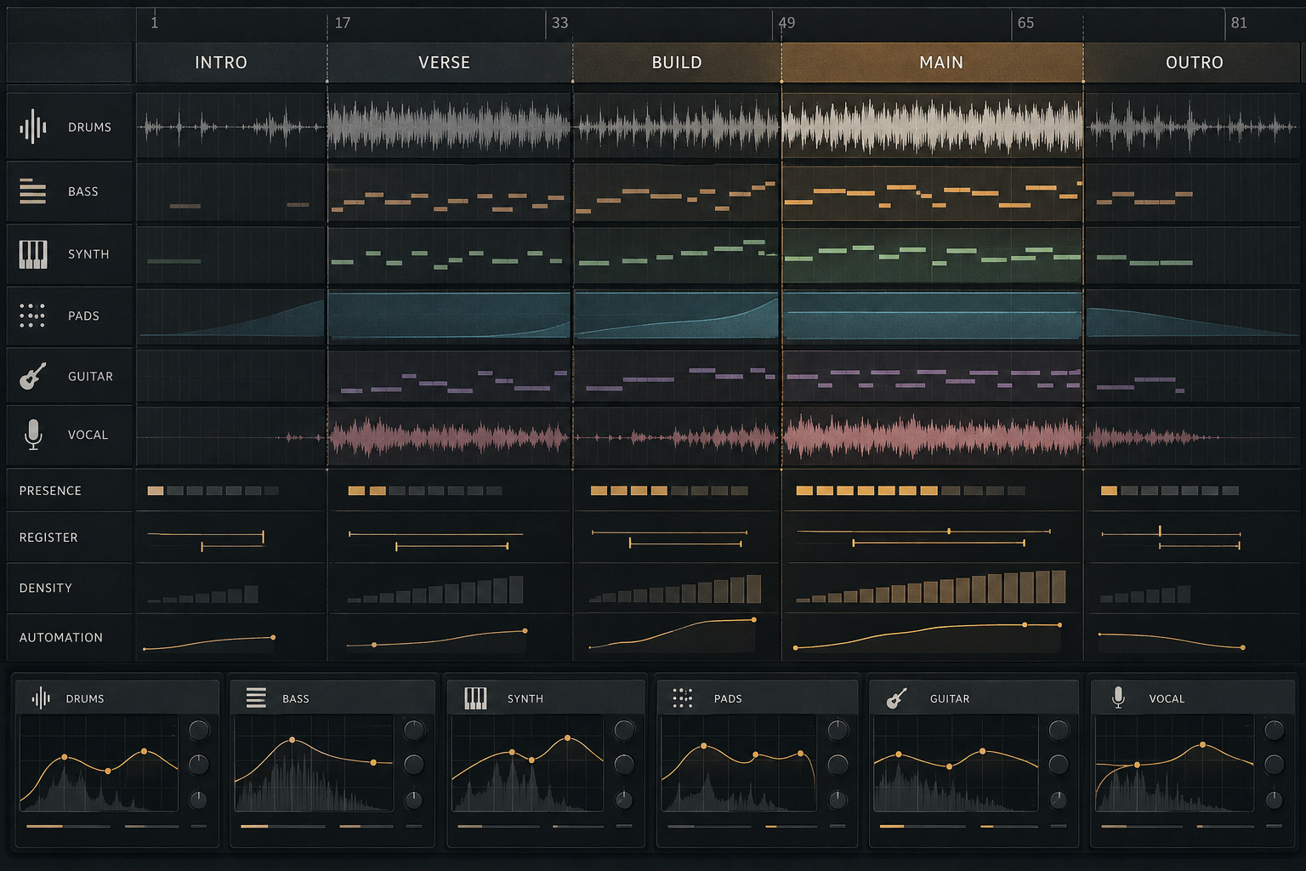The image size is (1306, 871).
Task: Click the keyboard icon in Synth EQ panel
Action: [x=475, y=698]
